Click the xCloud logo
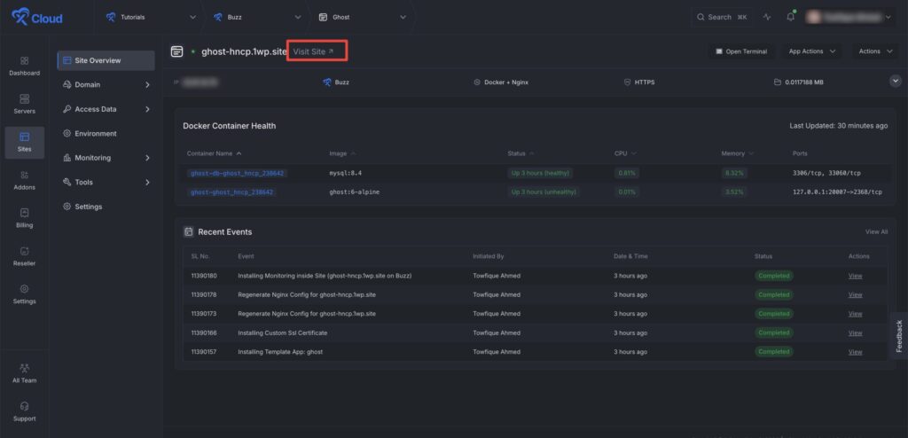This screenshot has height=438, width=908. tap(37, 18)
